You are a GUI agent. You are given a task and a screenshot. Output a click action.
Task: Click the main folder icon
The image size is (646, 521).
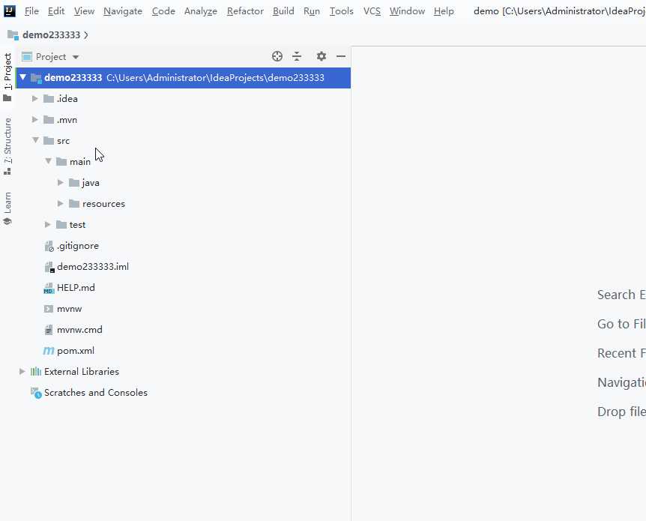pos(61,162)
